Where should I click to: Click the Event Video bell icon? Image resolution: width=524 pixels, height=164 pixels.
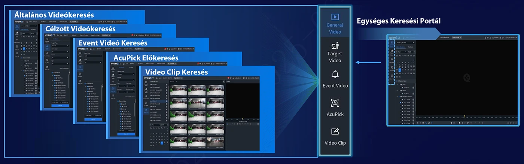click(x=335, y=74)
